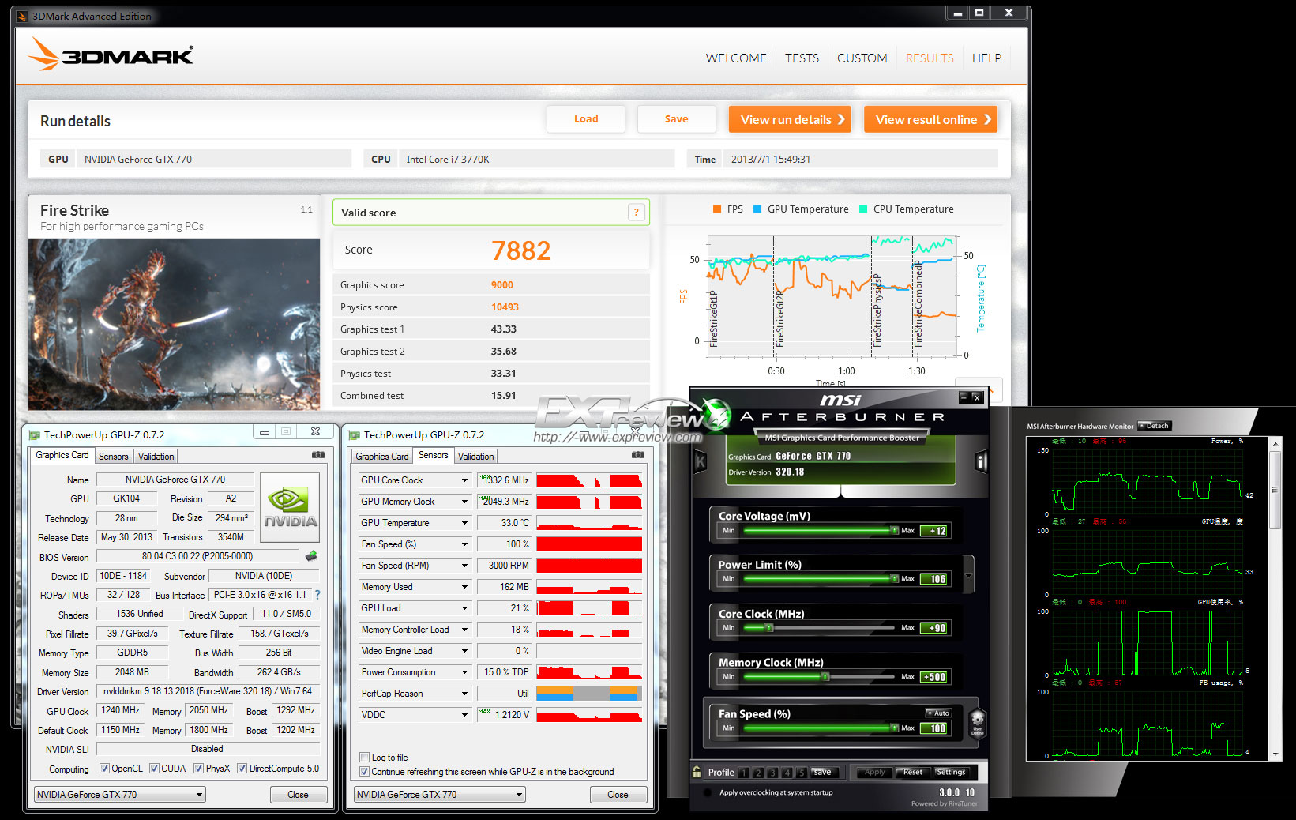Click View result online button
Viewport: 1296px width, 820px height.
pos(930,119)
